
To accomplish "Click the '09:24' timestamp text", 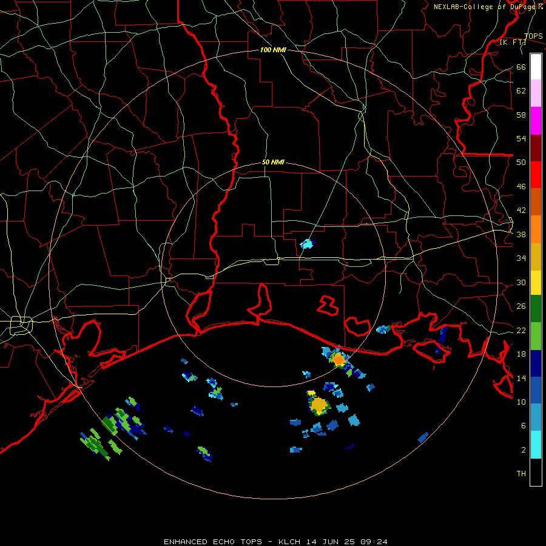I will (375, 542).
